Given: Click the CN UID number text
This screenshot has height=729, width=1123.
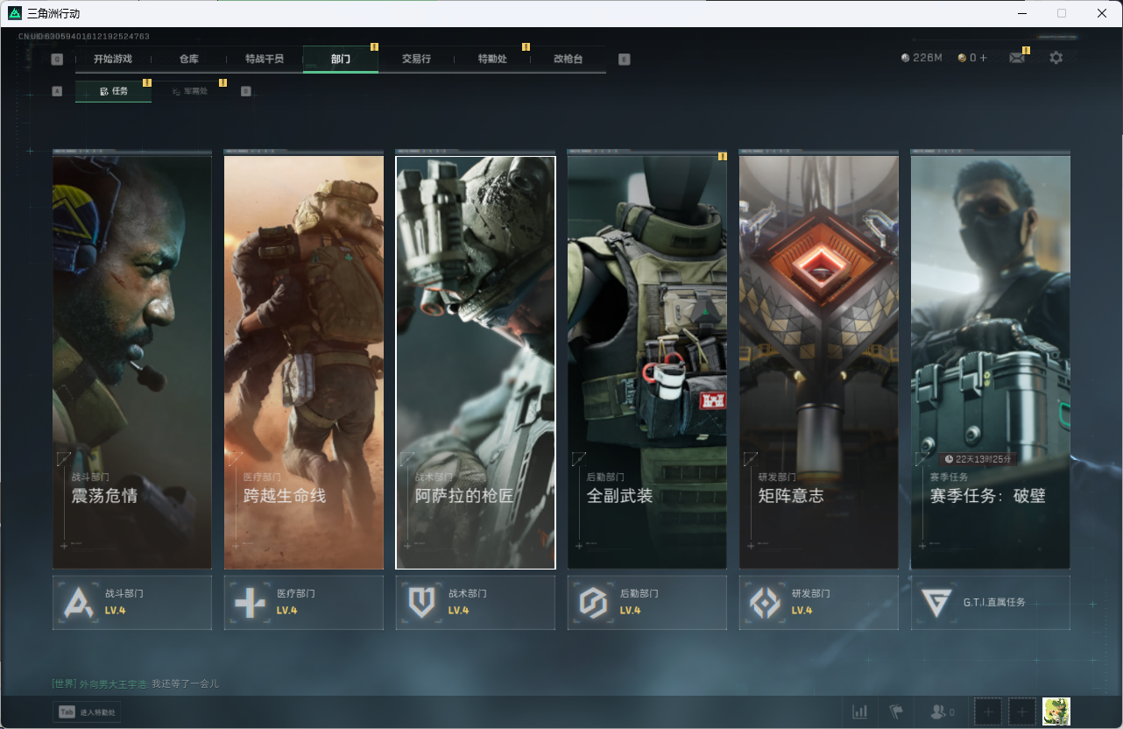Looking at the screenshot, I should pos(84,37).
